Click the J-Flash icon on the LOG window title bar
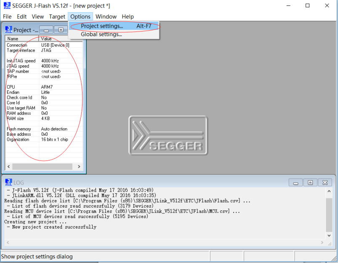Viewport: 338px width, 263px height. (x=8, y=182)
